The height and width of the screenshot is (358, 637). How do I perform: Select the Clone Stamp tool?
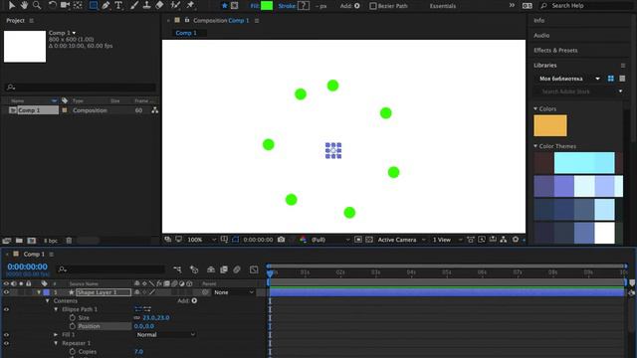[146, 5]
